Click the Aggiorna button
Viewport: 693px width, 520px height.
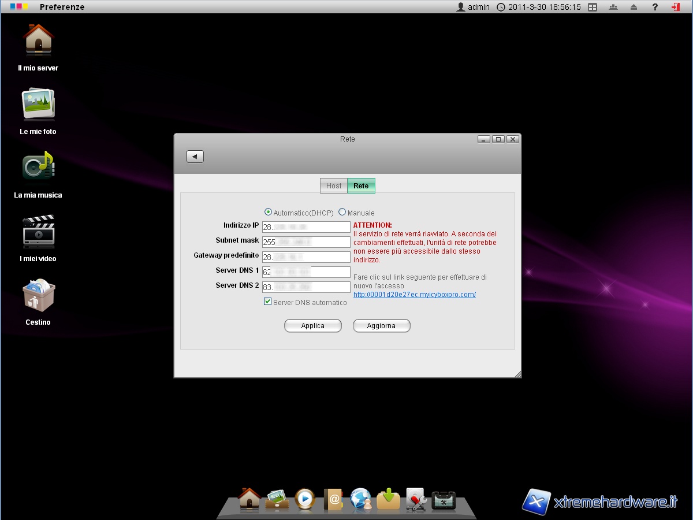pyautogui.click(x=381, y=326)
